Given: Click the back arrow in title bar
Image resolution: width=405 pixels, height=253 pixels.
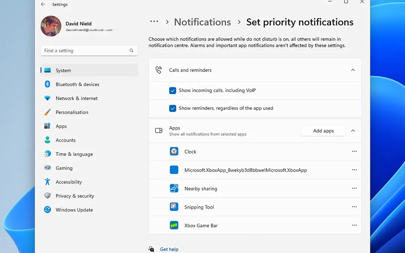Looking at the screenshot, I should 43,4.
